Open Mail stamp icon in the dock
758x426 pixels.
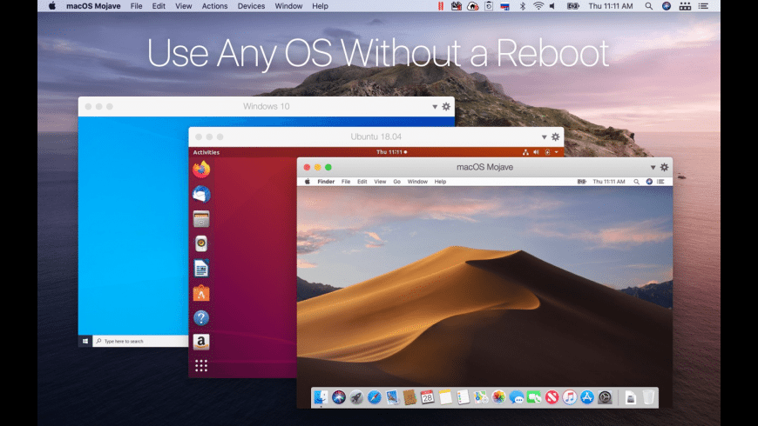click(392, 397)
